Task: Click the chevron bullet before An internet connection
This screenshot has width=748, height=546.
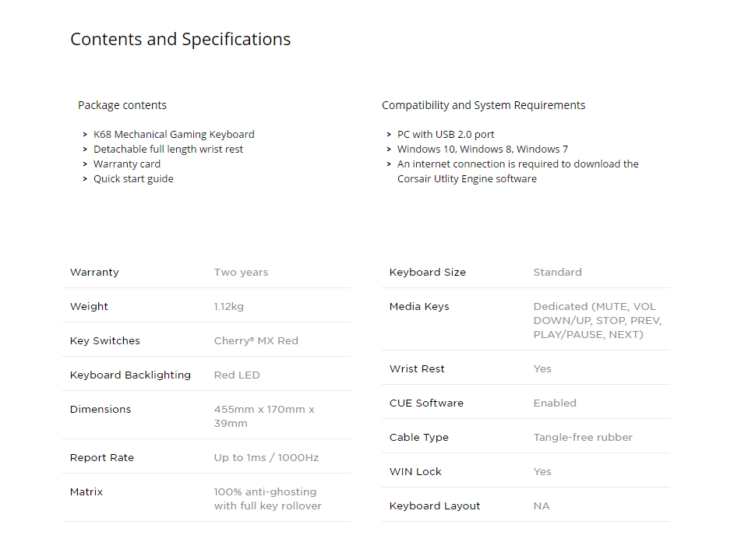Action: click(389, 164)
